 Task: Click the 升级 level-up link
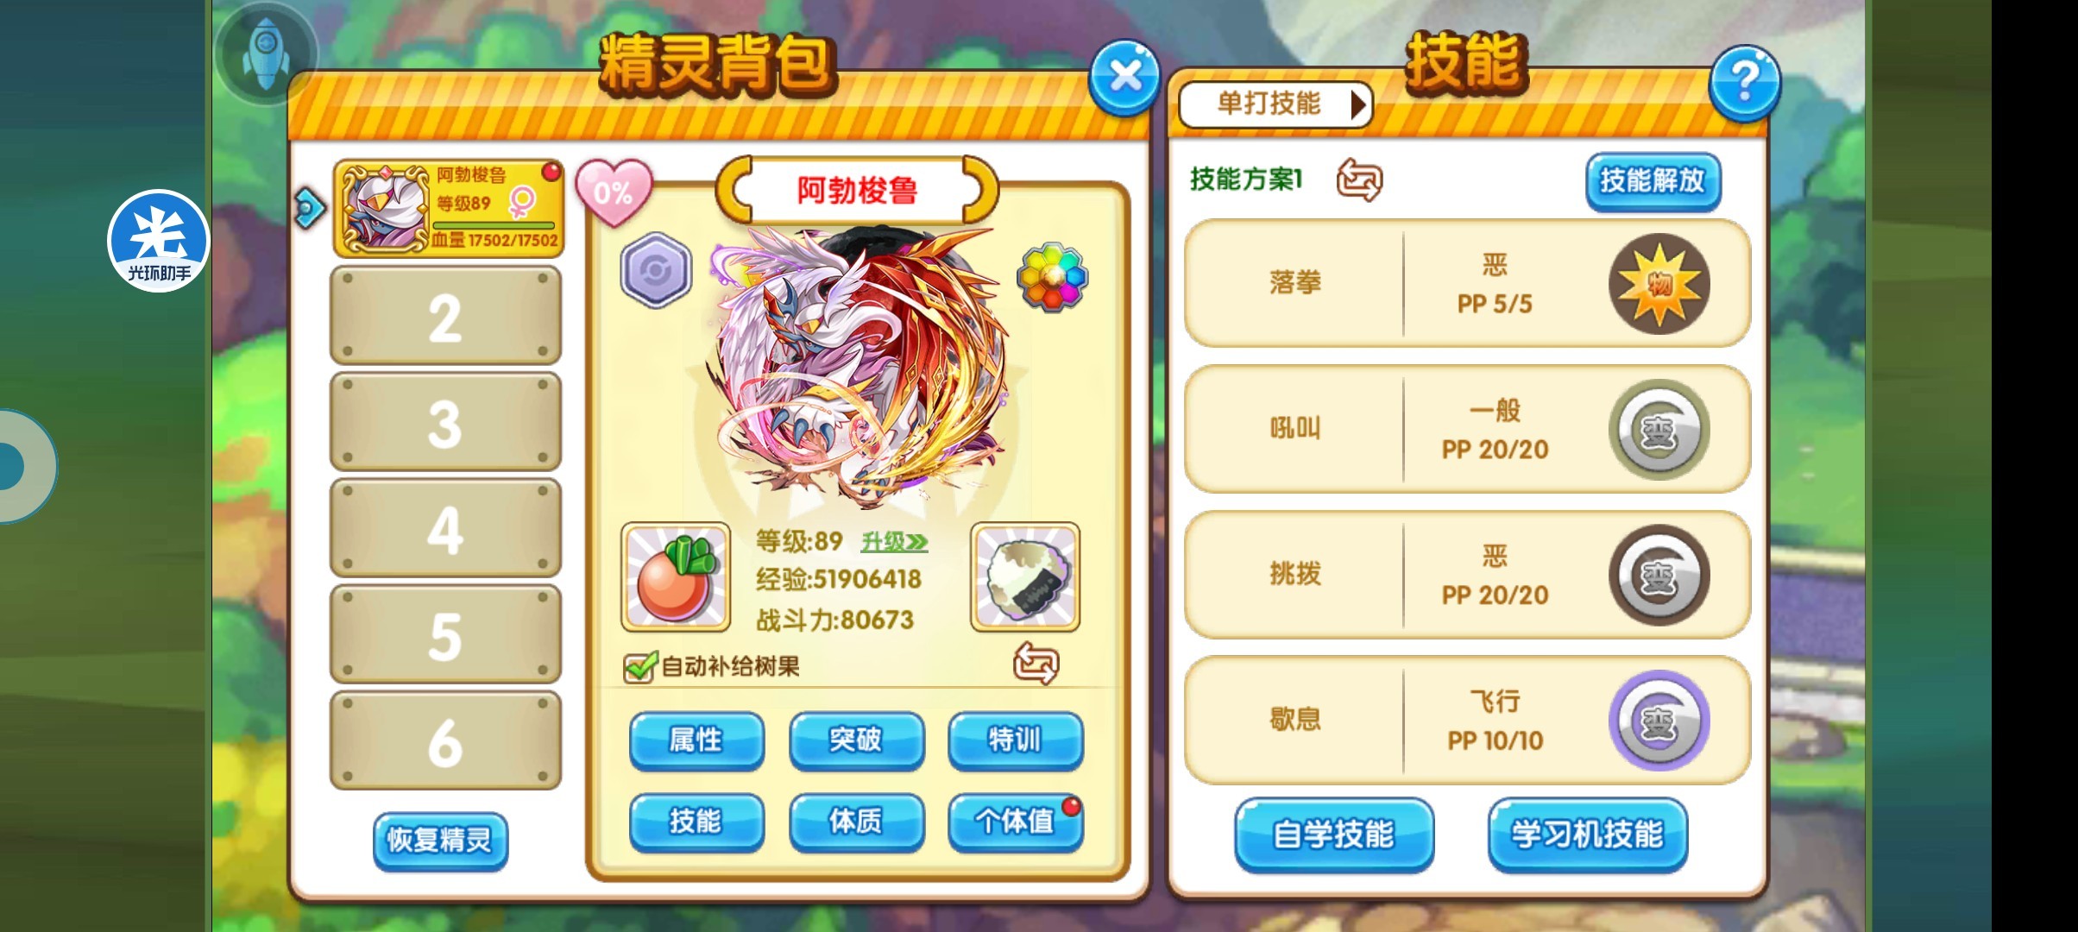[894, 542]
